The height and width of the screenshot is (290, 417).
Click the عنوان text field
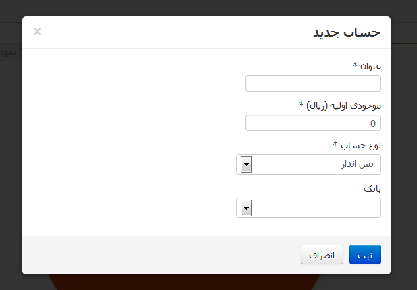pos(312,84)
